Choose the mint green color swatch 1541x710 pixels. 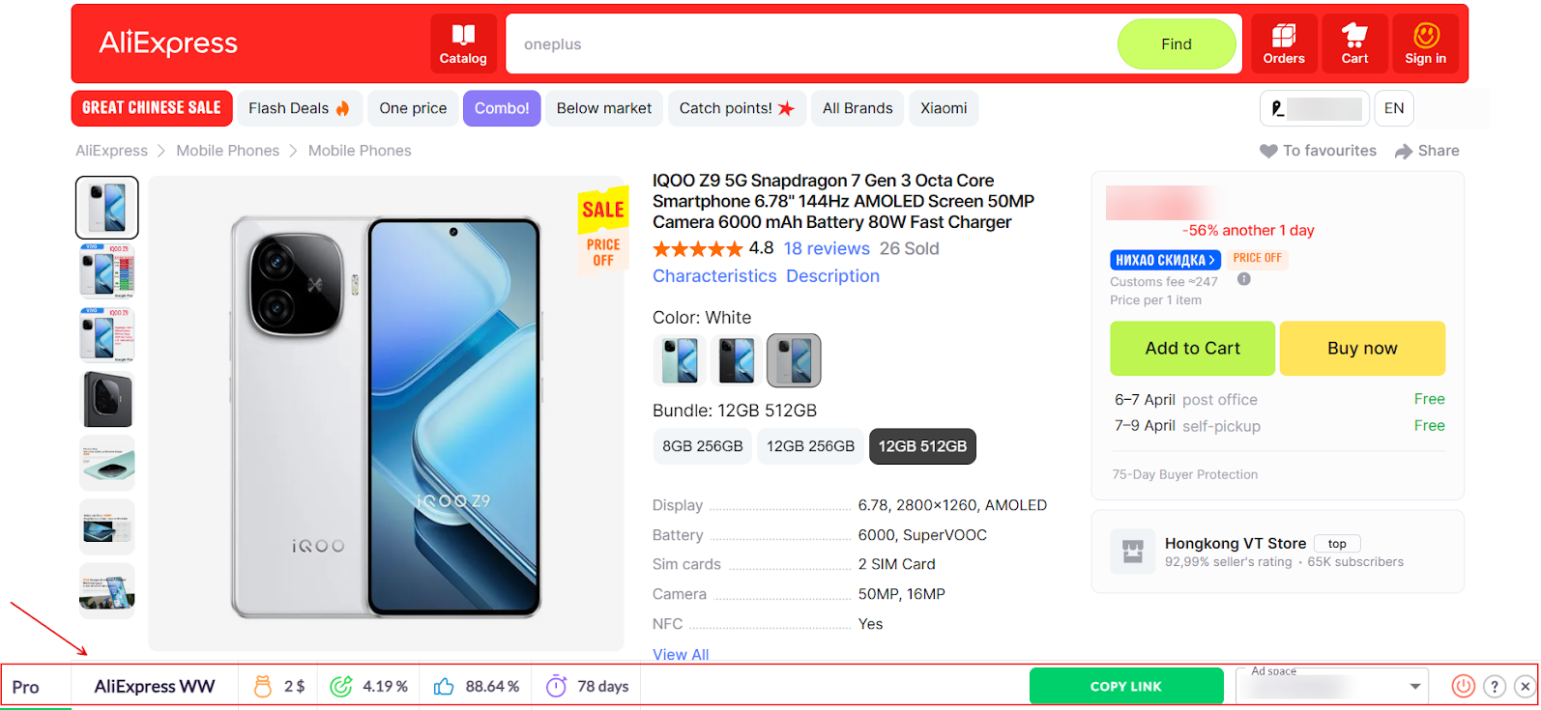(681, 360)
